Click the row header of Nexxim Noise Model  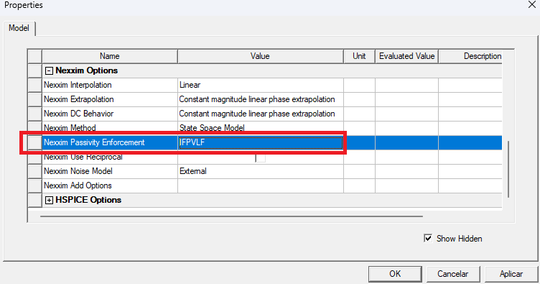click(x=34, y=171)
